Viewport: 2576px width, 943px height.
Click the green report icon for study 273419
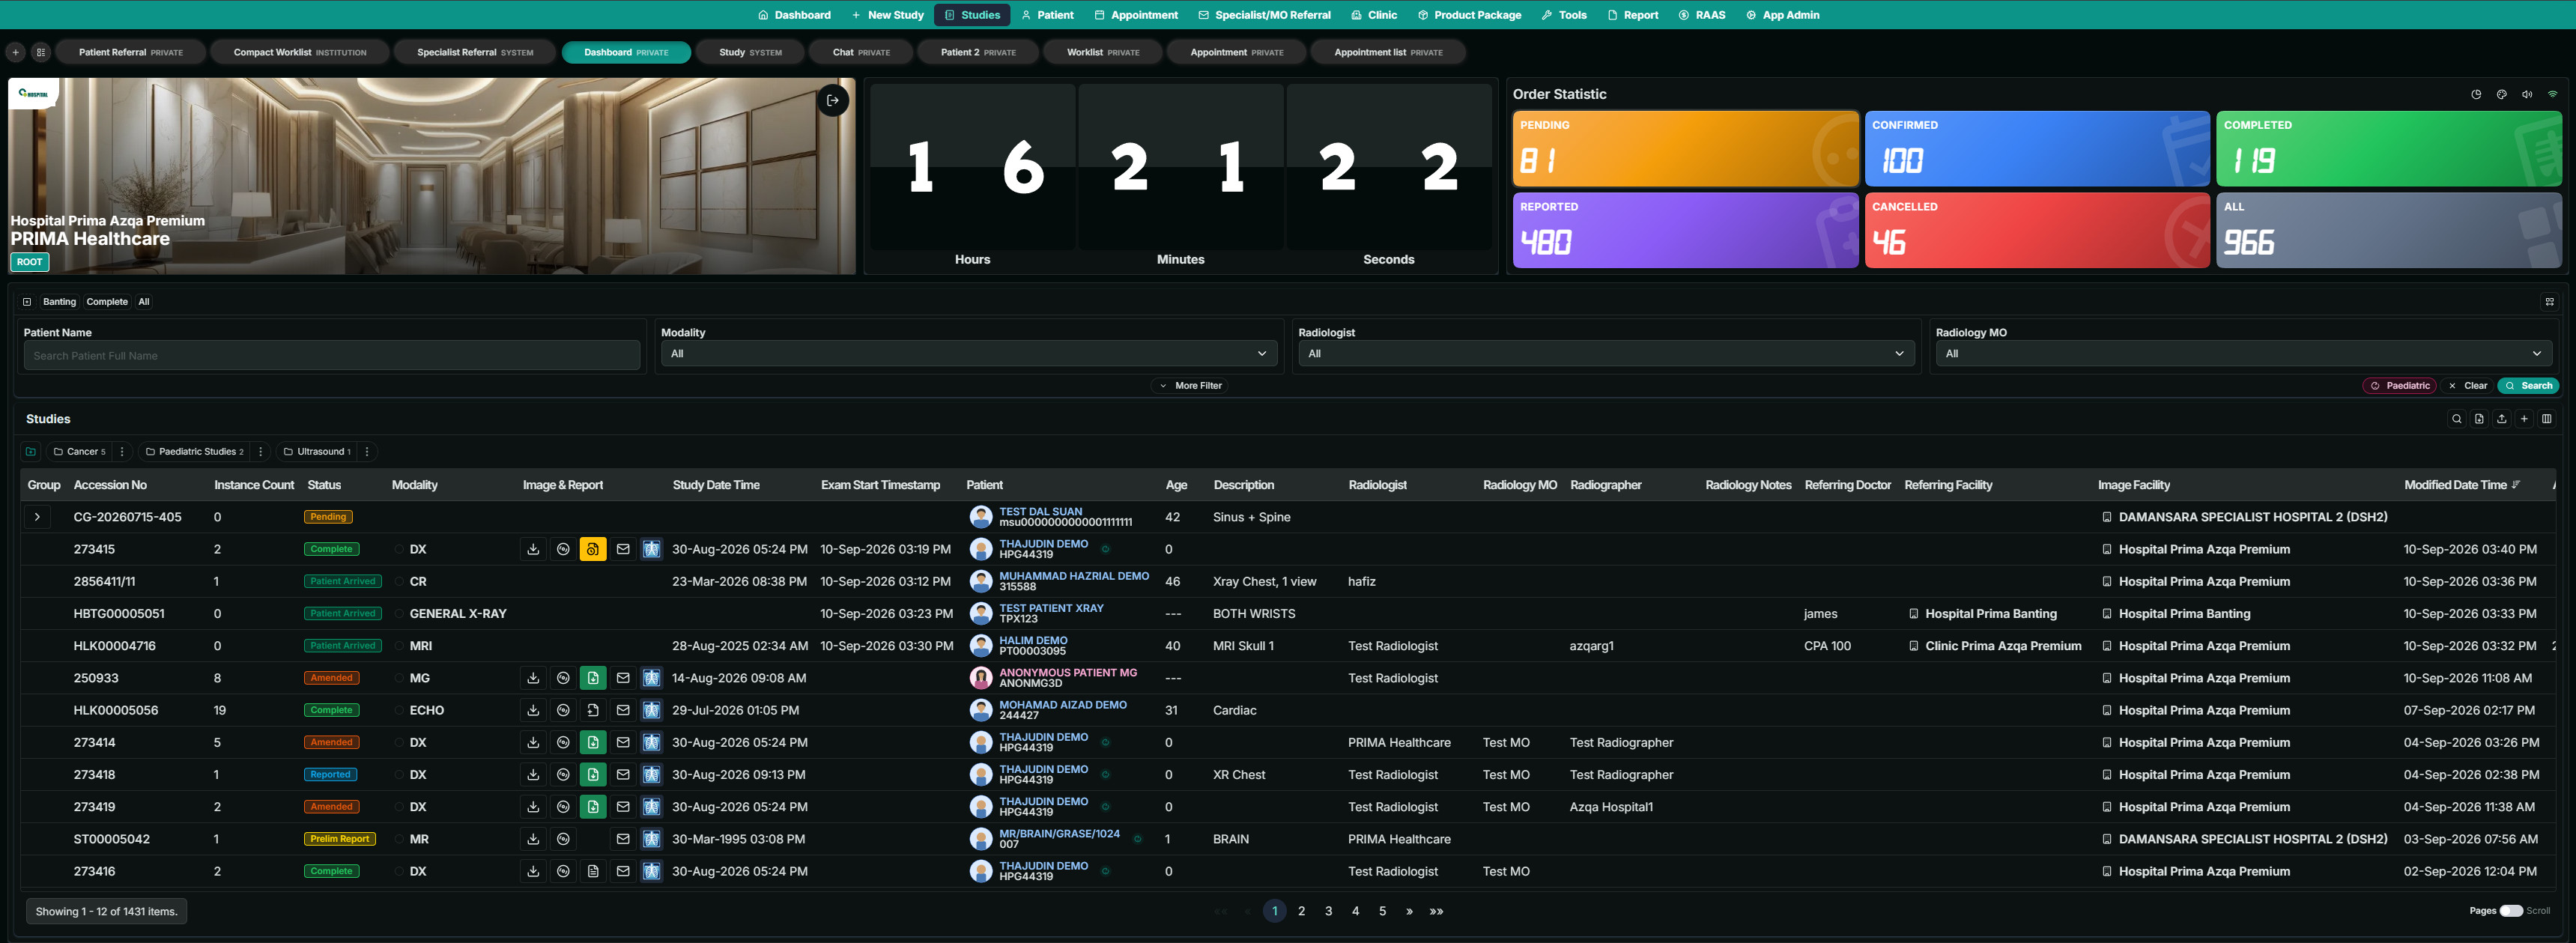[593, 807]
